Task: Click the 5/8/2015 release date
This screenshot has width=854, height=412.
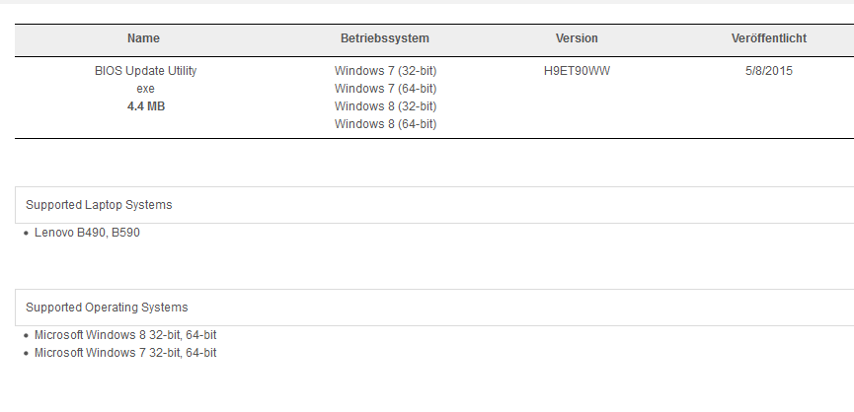Action: pos(769,71)
